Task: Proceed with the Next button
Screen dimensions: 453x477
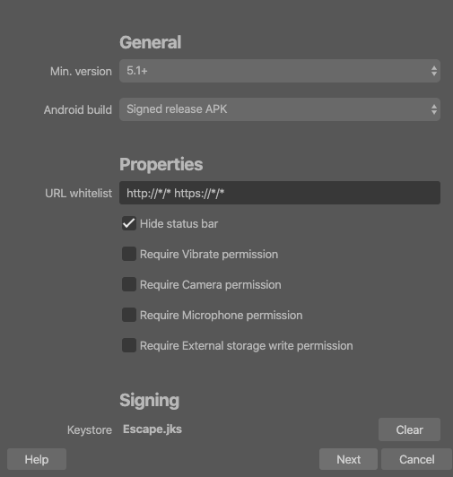Action: (x=348, y=459)
